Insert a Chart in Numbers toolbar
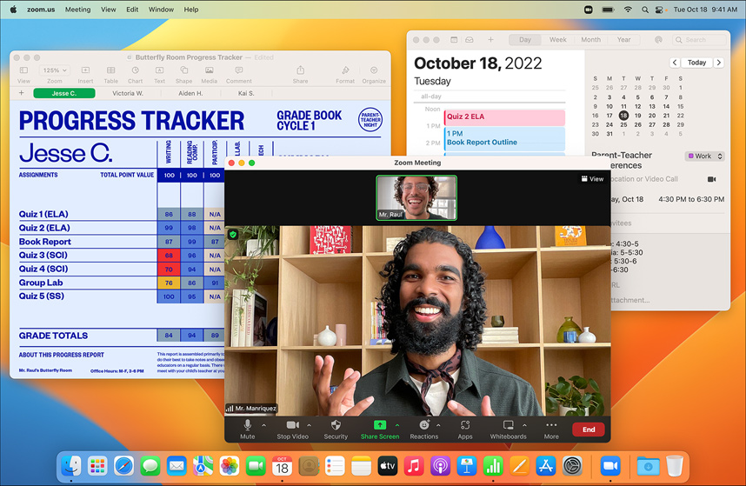This screenshot has width=746, height=486. click(135, 74)
